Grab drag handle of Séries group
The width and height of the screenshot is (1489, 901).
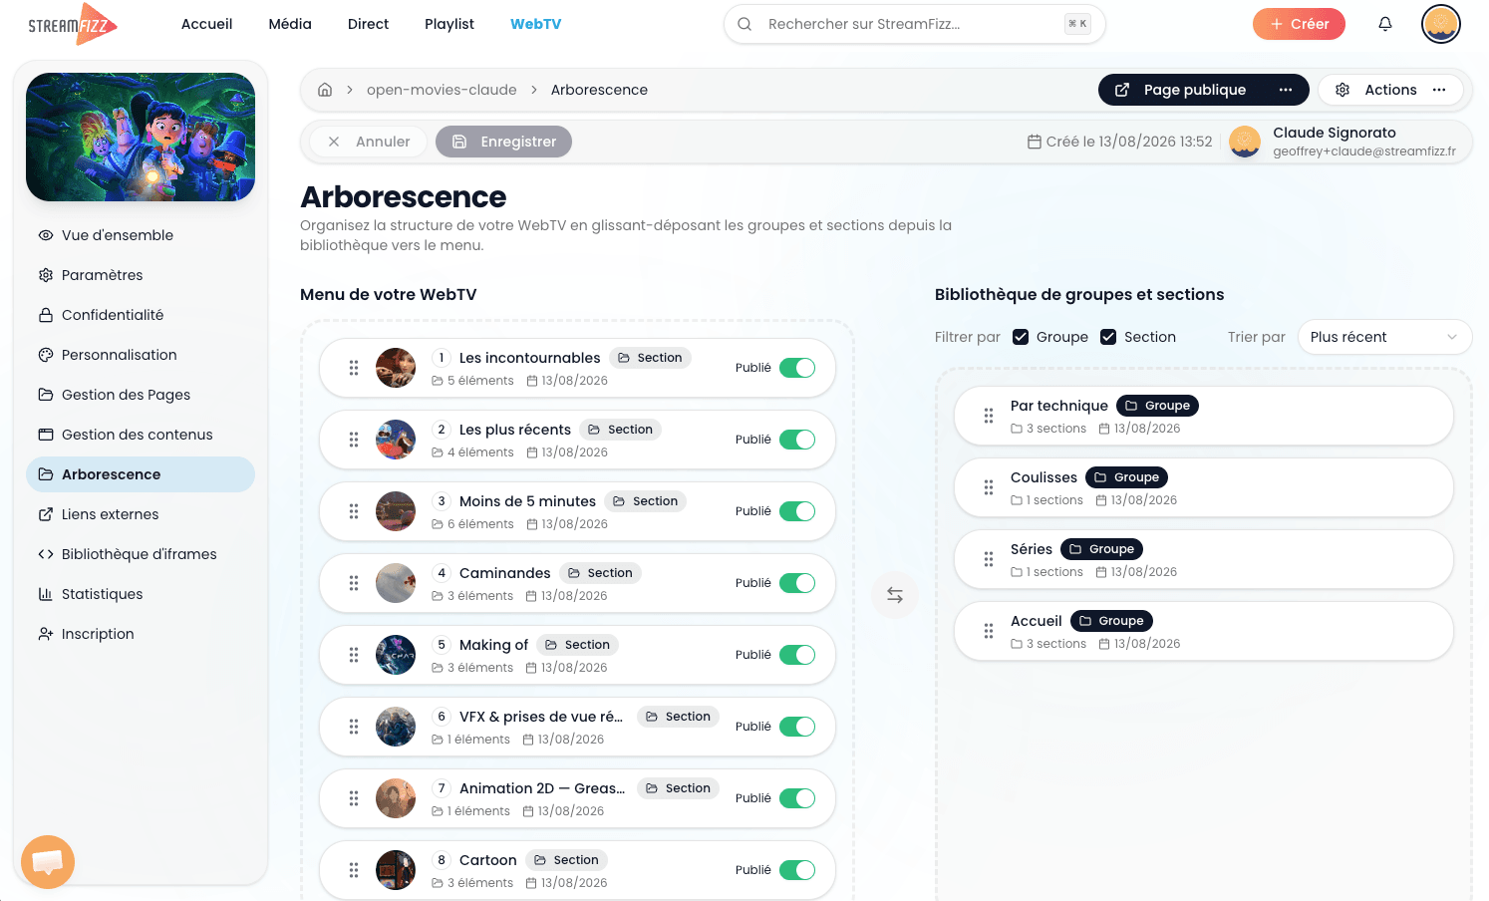tap(989, 559)
